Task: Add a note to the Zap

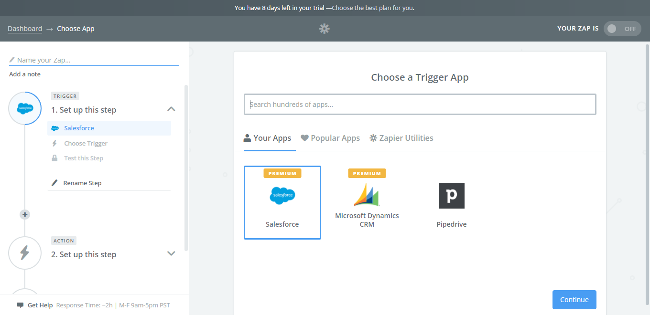Action: 25,74
